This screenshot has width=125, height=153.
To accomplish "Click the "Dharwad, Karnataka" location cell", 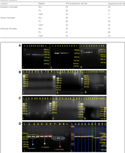I will click(x=9, y=29).
